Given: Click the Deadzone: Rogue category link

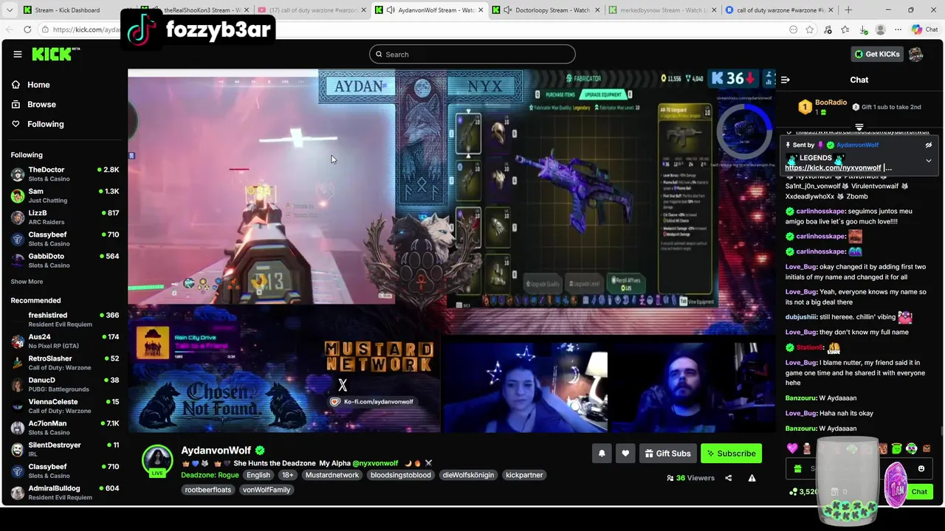Looking at the screenshot, I should pos(210,475).
